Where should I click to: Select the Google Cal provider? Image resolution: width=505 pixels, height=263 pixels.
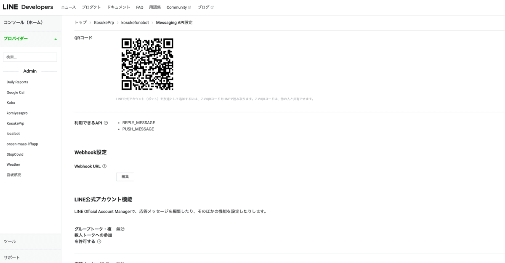pos(16,93)
